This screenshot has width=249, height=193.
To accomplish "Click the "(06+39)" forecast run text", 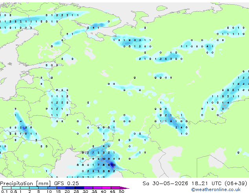I will [236, 184].
